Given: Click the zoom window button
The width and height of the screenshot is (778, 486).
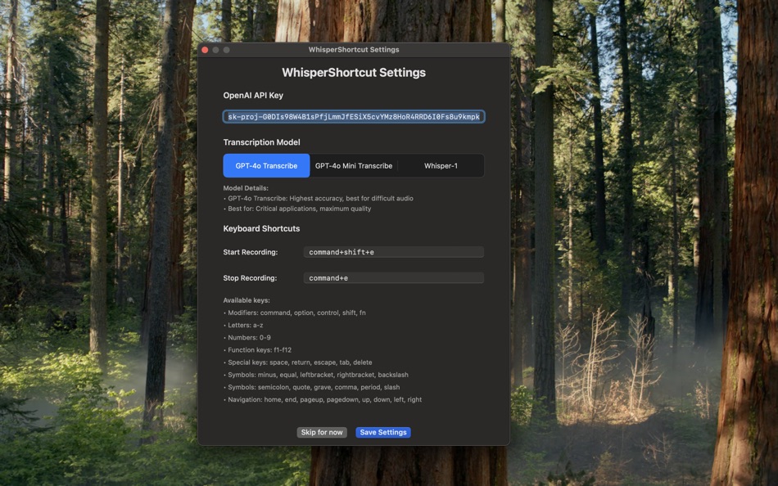Looking at the screenshot, I should tap(227, 50).
